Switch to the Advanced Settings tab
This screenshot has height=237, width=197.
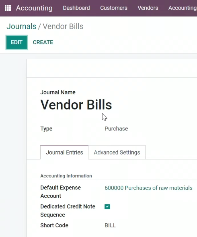click(x=117, y=153)
